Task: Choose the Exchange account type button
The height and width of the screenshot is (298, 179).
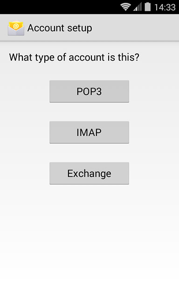Action: click(x=89, y=173)
